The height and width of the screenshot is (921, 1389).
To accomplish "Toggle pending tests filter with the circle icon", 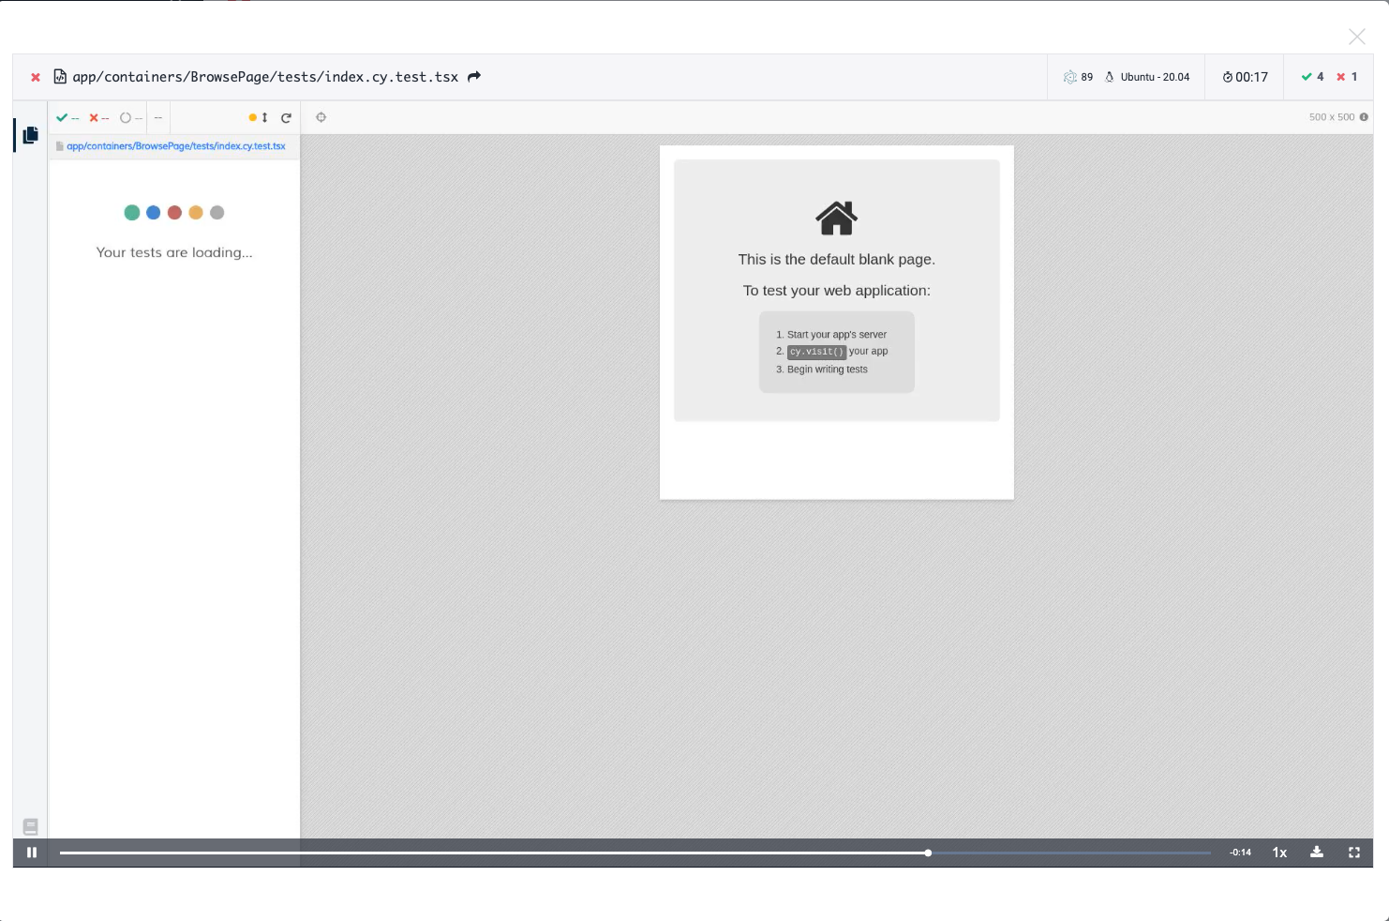I will pos(127,117).
